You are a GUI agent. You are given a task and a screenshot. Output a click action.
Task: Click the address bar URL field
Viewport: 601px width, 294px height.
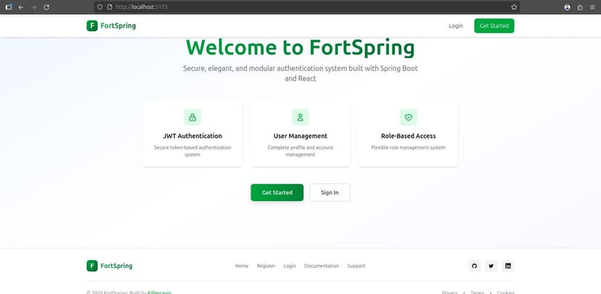(x=306, y=7)
